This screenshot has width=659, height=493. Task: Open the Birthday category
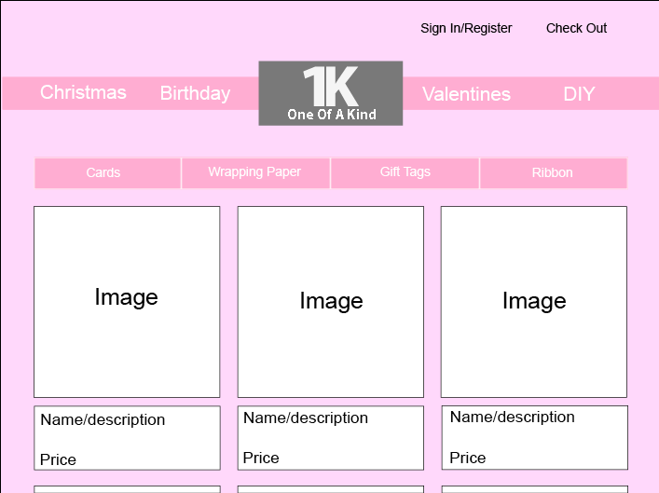click(195, 93)
